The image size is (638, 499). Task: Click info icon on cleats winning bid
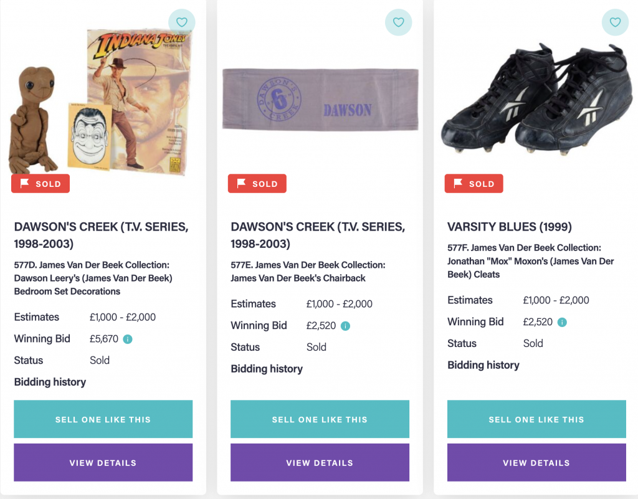562,322
